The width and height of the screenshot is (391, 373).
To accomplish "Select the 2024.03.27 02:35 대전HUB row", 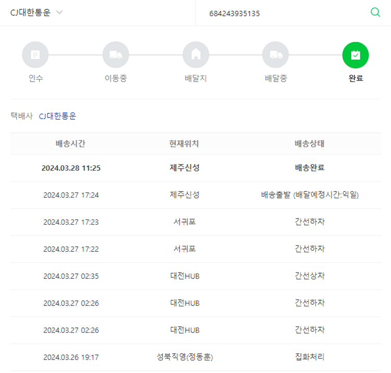I will pyautogui.click(x=185, y=276).
